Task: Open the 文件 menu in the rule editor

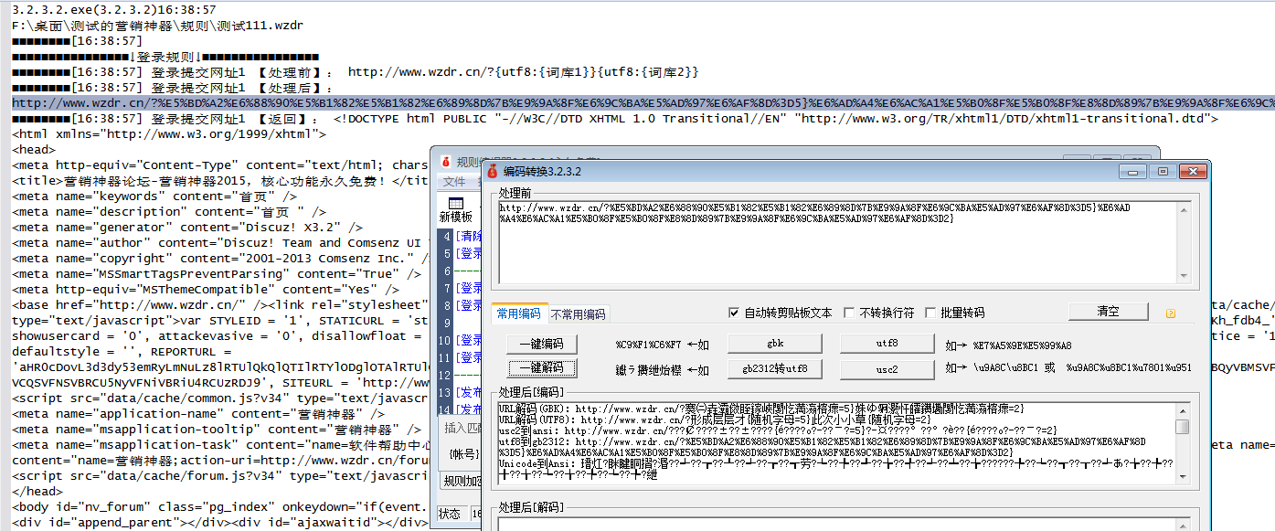Action: click(454, 182)
